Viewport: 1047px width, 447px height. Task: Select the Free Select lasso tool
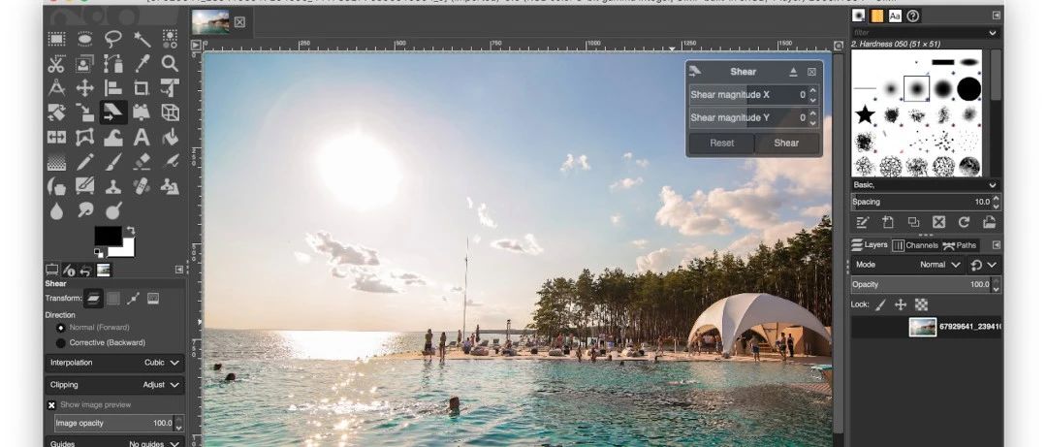[x=113, y=39]
